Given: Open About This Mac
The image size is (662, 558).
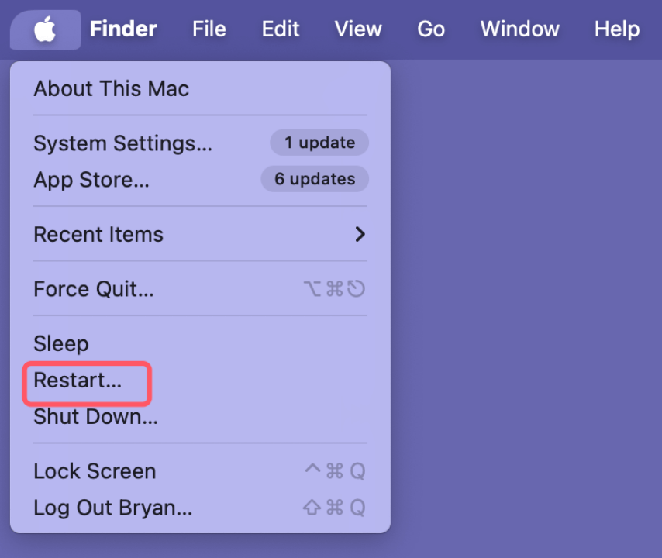Looking at the screenshot, I should [x=111, y=88].
